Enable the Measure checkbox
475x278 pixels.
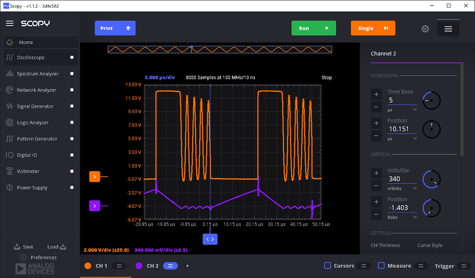381,265
